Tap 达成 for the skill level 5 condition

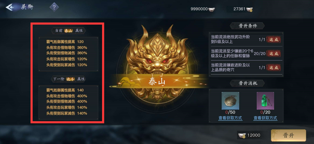point(273,40)
